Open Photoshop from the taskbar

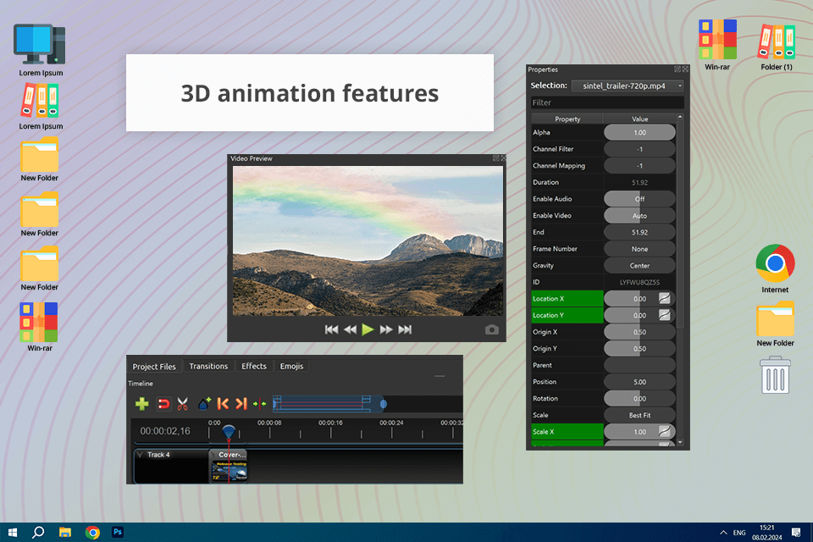pyautogui.click(x=118, y=532)
